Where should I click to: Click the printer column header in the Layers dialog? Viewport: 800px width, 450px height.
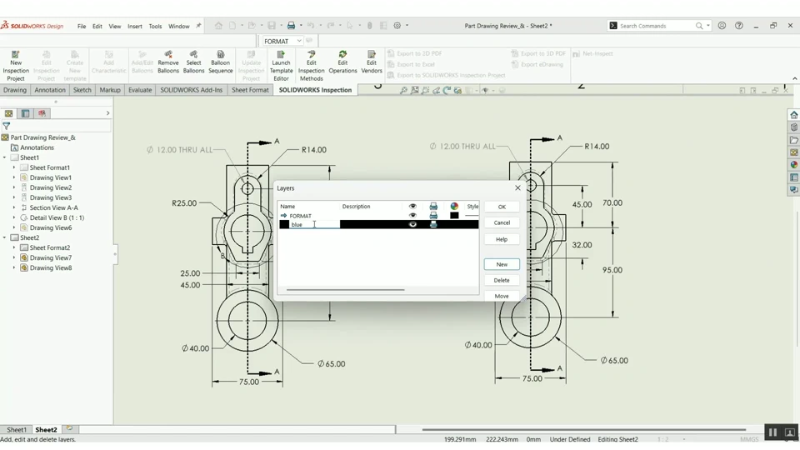pyautogui.click(x=433, y=206)
